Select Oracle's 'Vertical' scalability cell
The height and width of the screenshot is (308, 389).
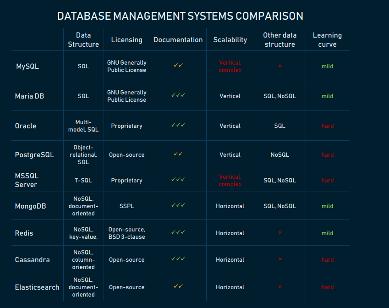230,126
